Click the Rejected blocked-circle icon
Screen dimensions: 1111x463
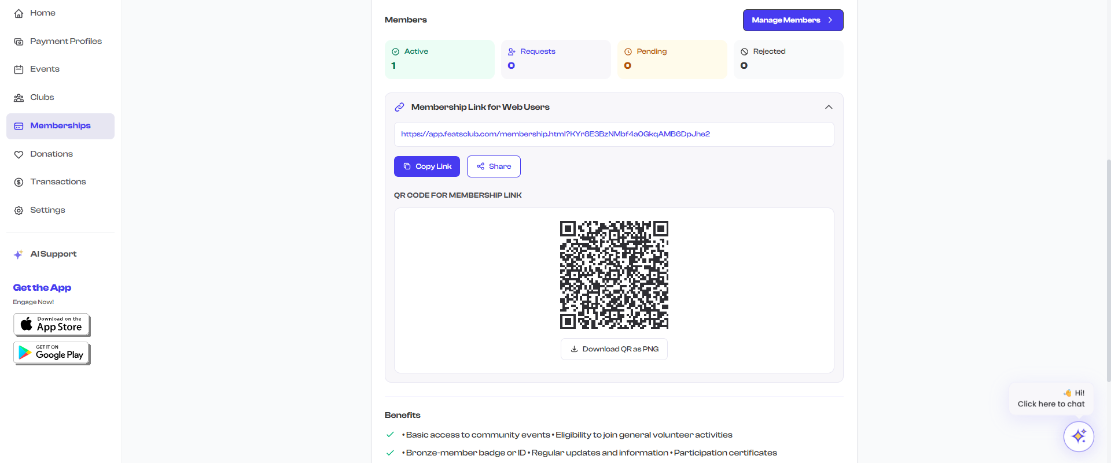[744, 51]
